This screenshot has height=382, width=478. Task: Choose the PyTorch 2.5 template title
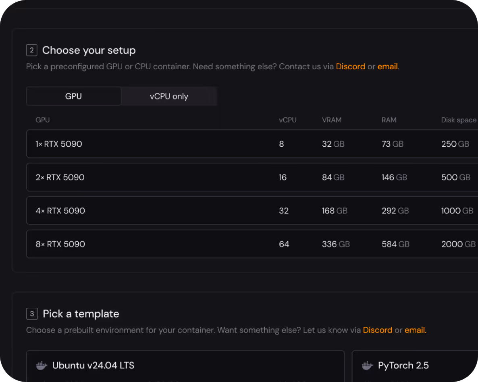click(x=403, y=365)
